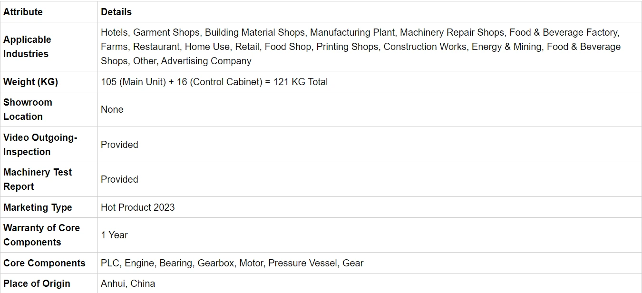Click the Anhui, China origin value
Image resolution: width=642 pixels, height=293 pixels.
point(128,283)
